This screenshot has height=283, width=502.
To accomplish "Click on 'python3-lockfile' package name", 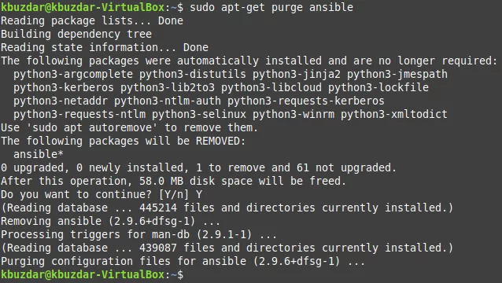I will pos(378,87).
